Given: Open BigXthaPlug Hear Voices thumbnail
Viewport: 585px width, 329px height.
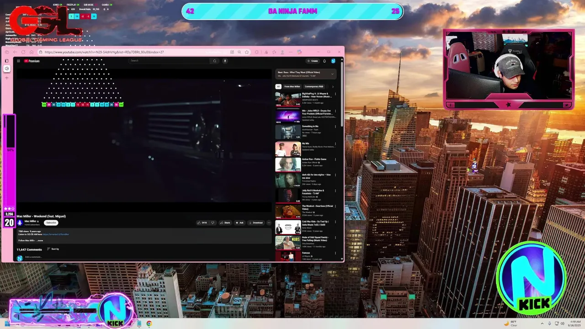Looking at the screenshot, I should [288, 99].
